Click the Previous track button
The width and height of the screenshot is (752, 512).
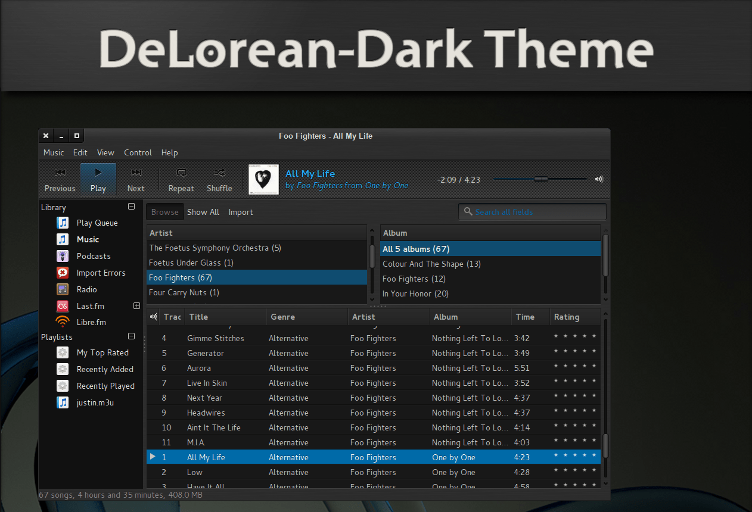pyautogui.click(x=60, y=179)
